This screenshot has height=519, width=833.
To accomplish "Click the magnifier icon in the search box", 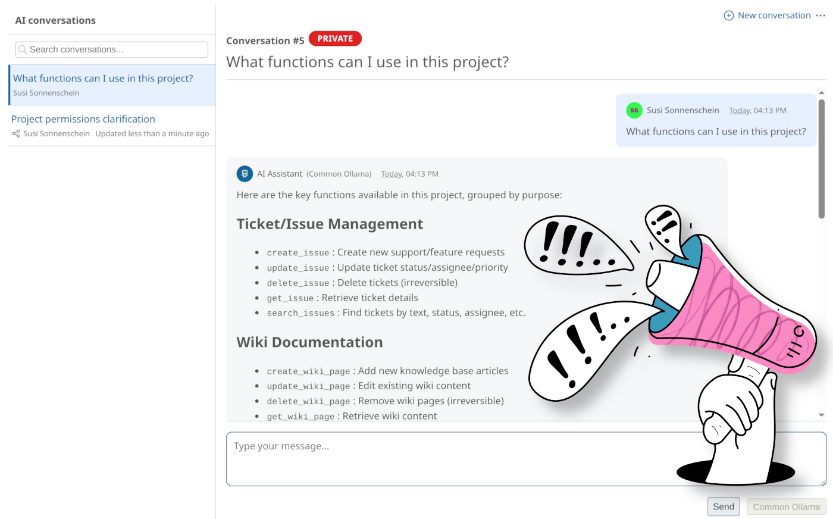I will [x=23, y=49].
